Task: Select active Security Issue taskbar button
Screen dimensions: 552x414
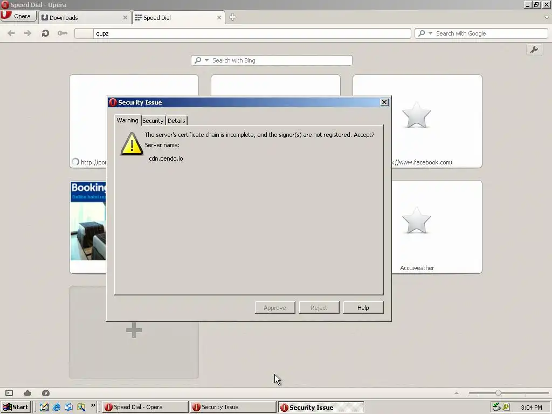Action: tap(321, 408)
